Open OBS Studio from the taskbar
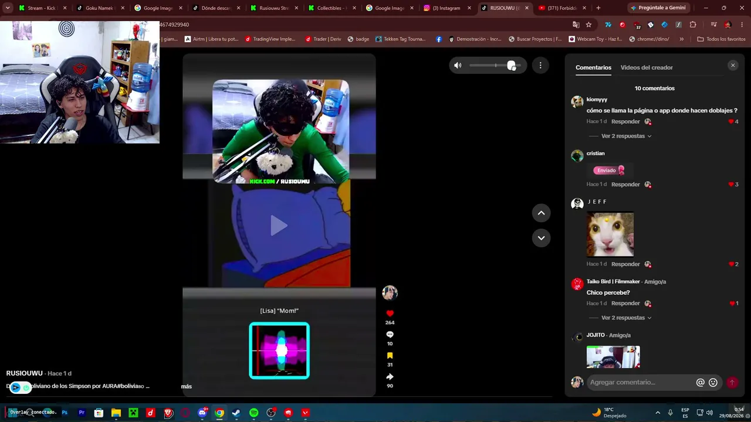Image resolution: width=751 pixels, height=422 pixels. point(271,413)
